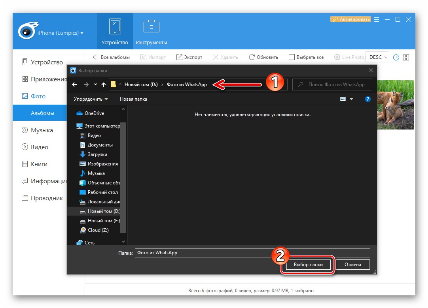This screenshot has width=428, height=308.
Task: Open Музыка folder in dialog tree
Action: [92, 173]
